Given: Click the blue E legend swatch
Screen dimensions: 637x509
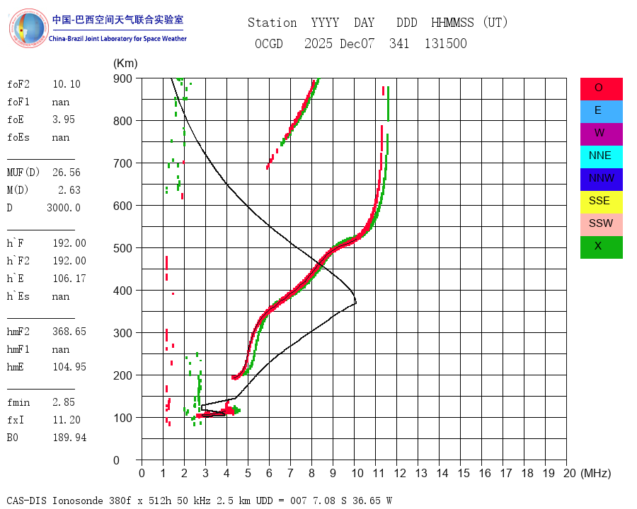Looking at the screenshot, I should tap(601, 112).
